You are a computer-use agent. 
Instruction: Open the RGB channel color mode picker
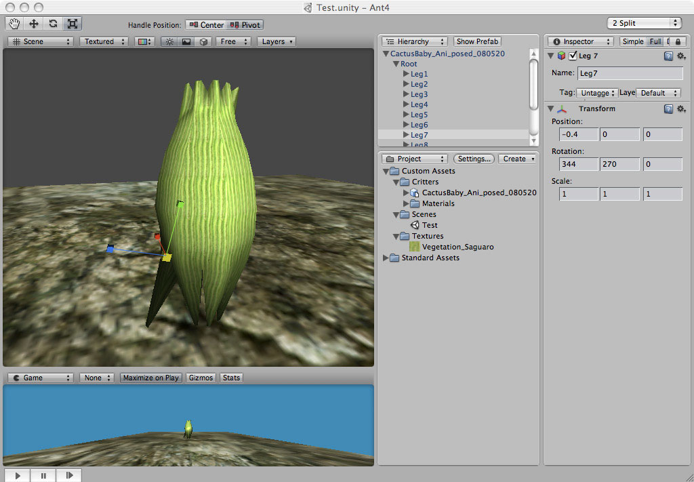(144, 41)
